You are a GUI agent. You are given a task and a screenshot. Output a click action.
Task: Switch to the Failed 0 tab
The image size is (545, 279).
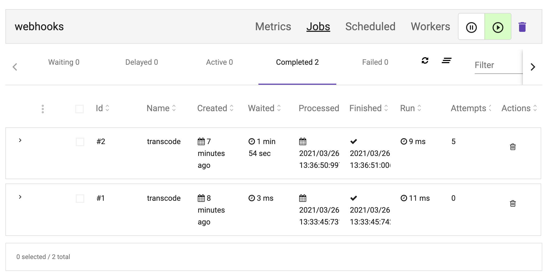pyautogui.click(x=375, y=62)
